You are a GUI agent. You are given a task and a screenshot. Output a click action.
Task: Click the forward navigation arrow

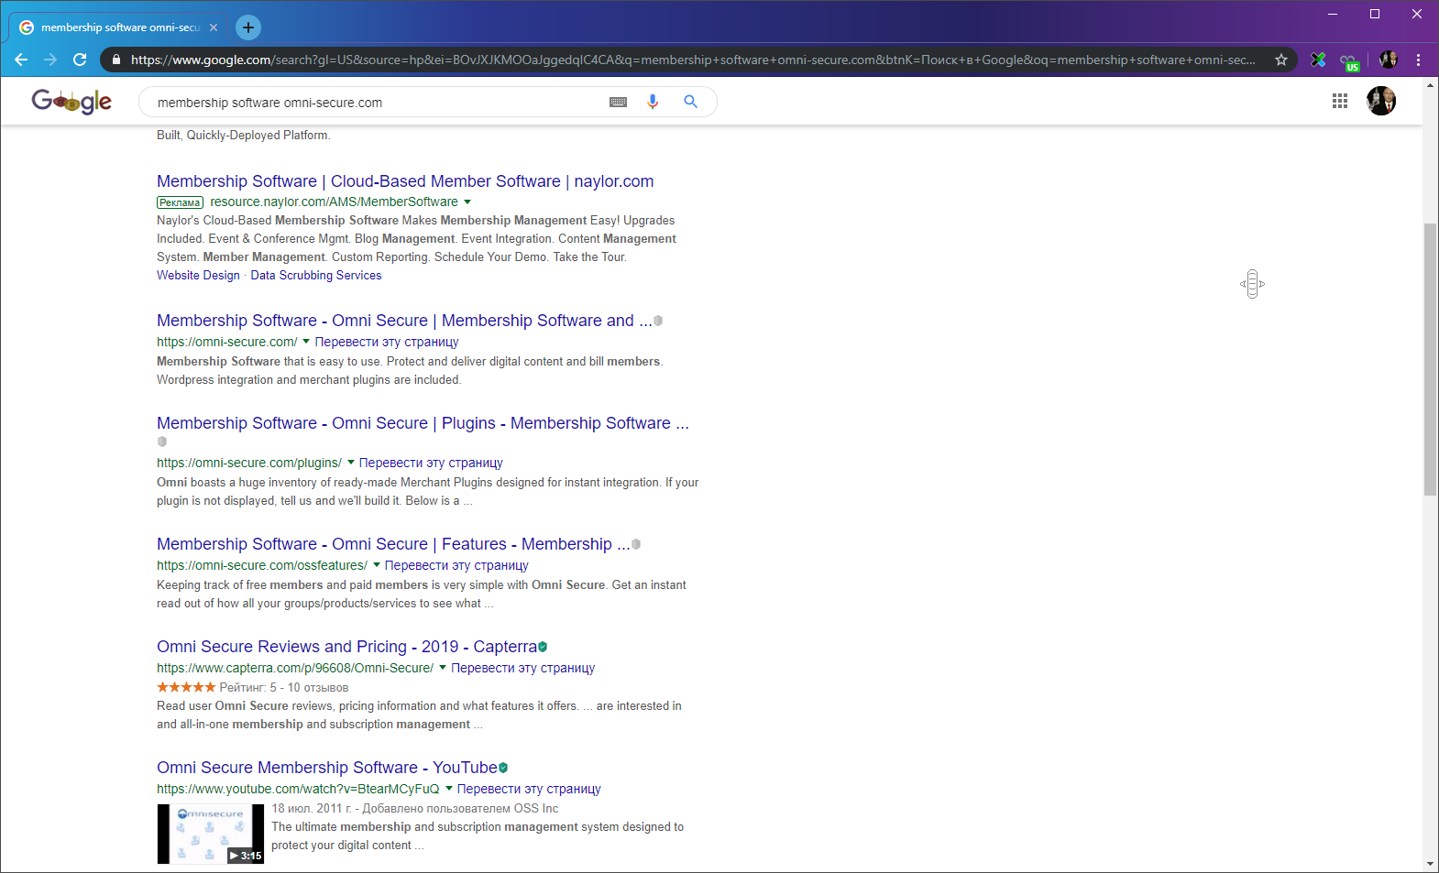[x=50, y=60]
